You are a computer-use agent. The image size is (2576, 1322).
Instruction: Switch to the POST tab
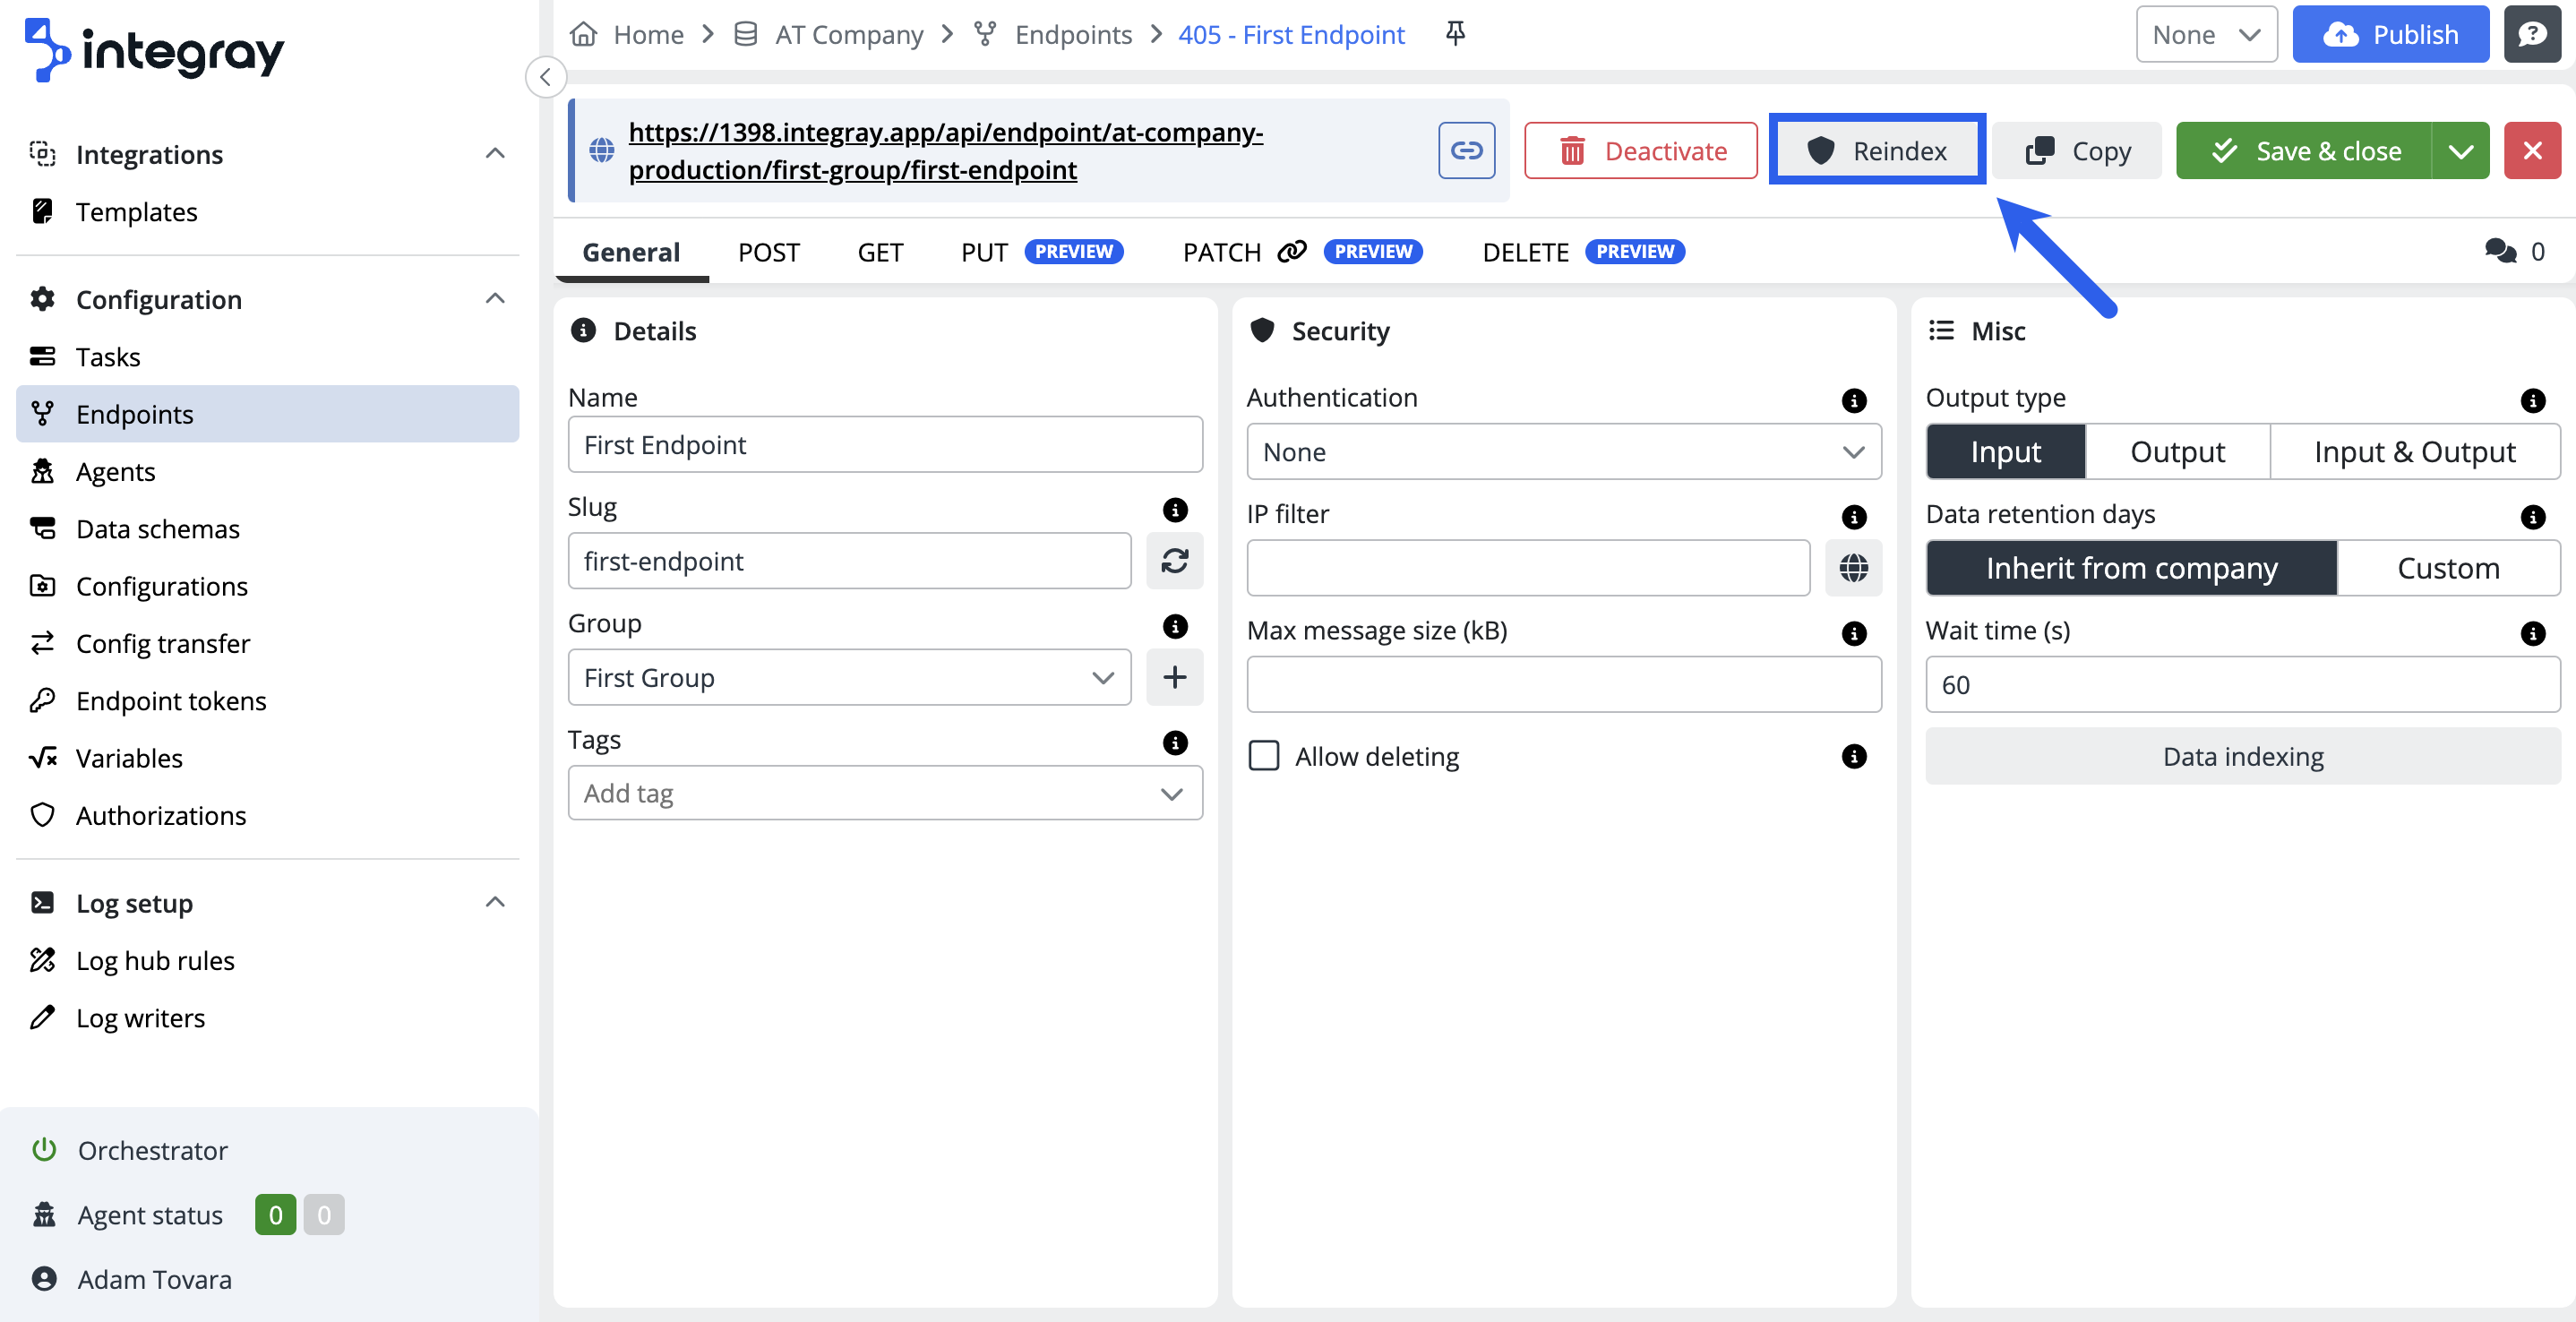(768, 252)
